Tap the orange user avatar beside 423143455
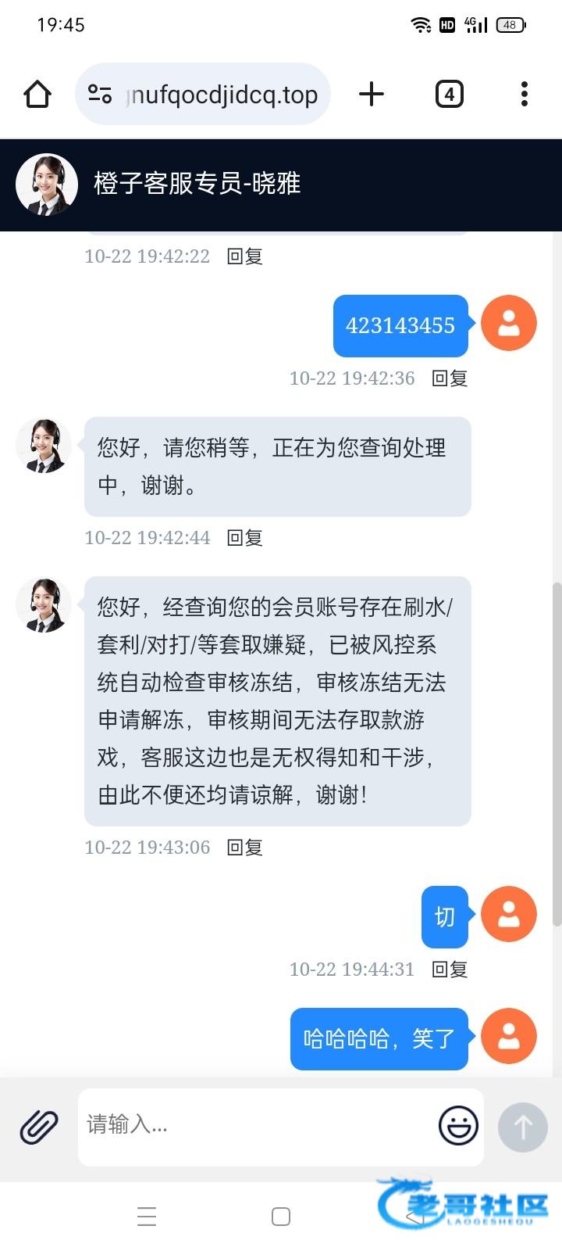The width and height of the screenshot is (562, 1251). [509, 323]
